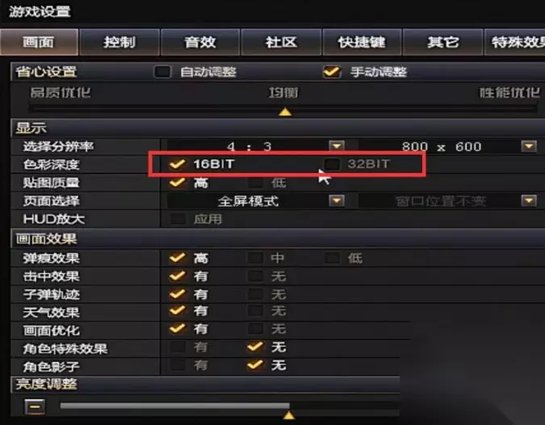Enable the HUD放大 应用 checkbox
The height and width of the screenshot is (425, 545).
pyautogui.click(x=178, y=219)
